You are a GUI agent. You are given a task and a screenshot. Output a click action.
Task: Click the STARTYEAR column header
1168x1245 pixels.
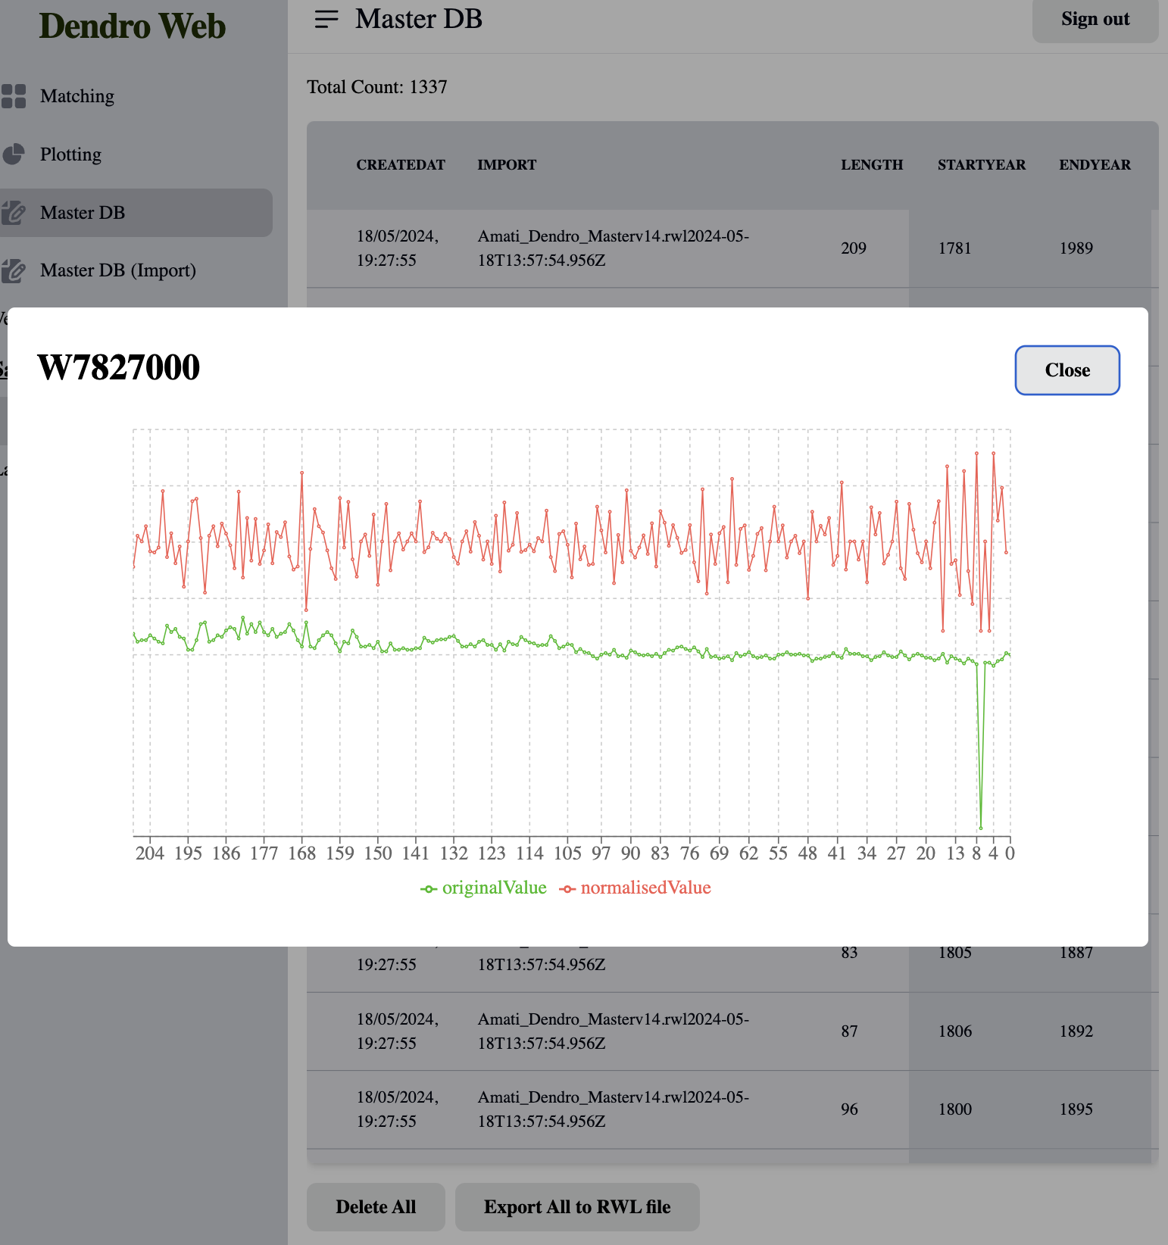982,165
